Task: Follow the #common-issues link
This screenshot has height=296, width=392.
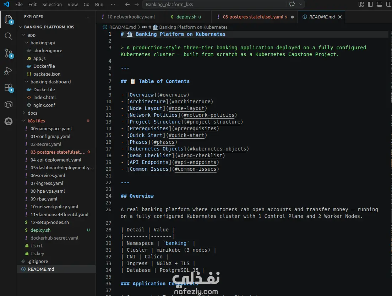Action: pyautogui.click(x=196, y=169)
